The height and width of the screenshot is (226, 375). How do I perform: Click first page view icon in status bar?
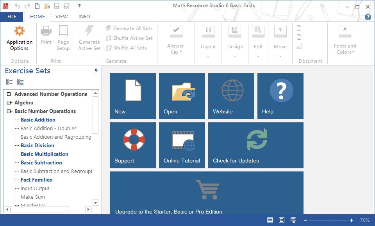click(270, 220)
